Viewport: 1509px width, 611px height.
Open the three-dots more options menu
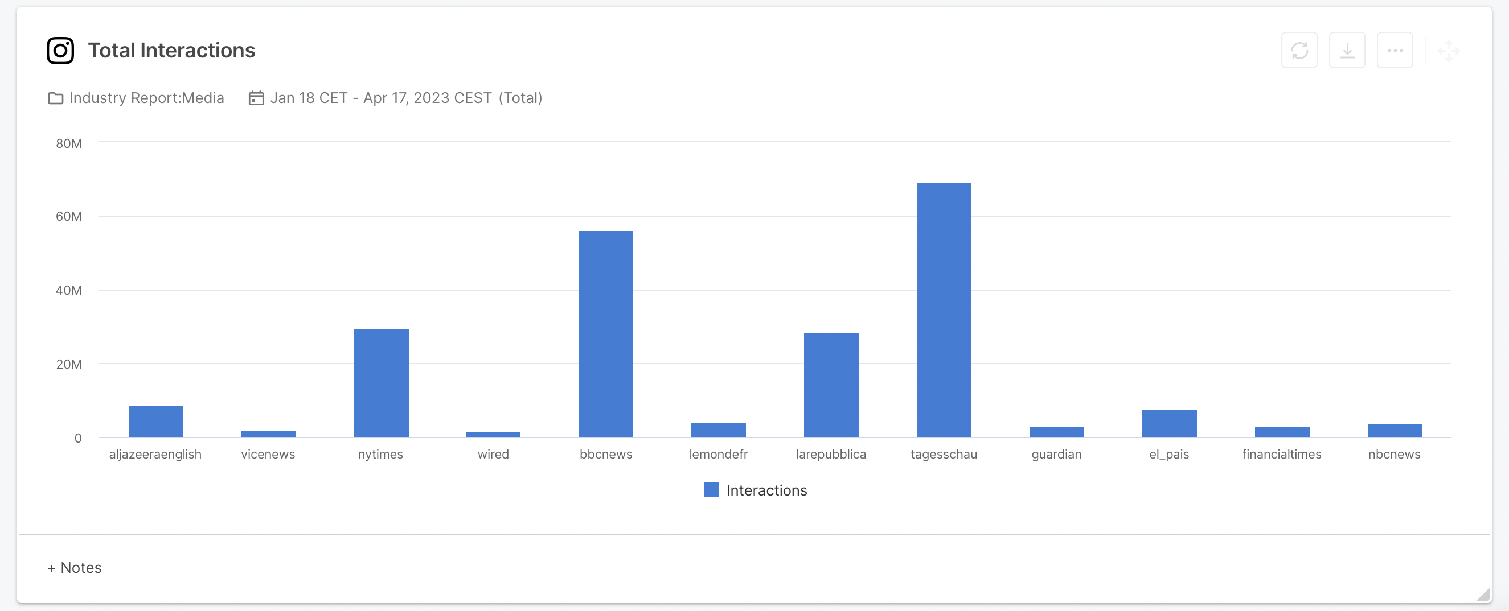coord(1395,50)
